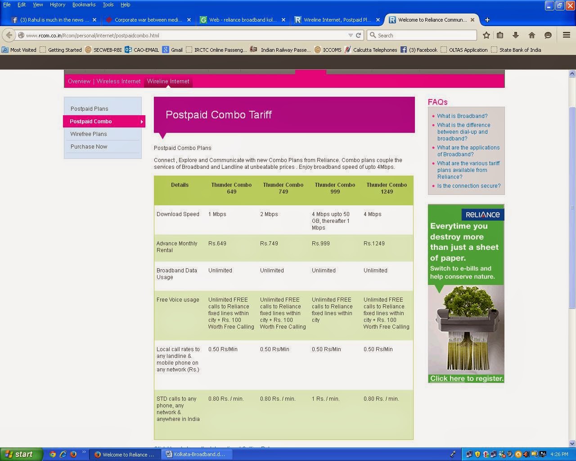Switch to 'Corporate war between medi...' tab
This screenshot has height=461, width=576.
pos(148,20)
